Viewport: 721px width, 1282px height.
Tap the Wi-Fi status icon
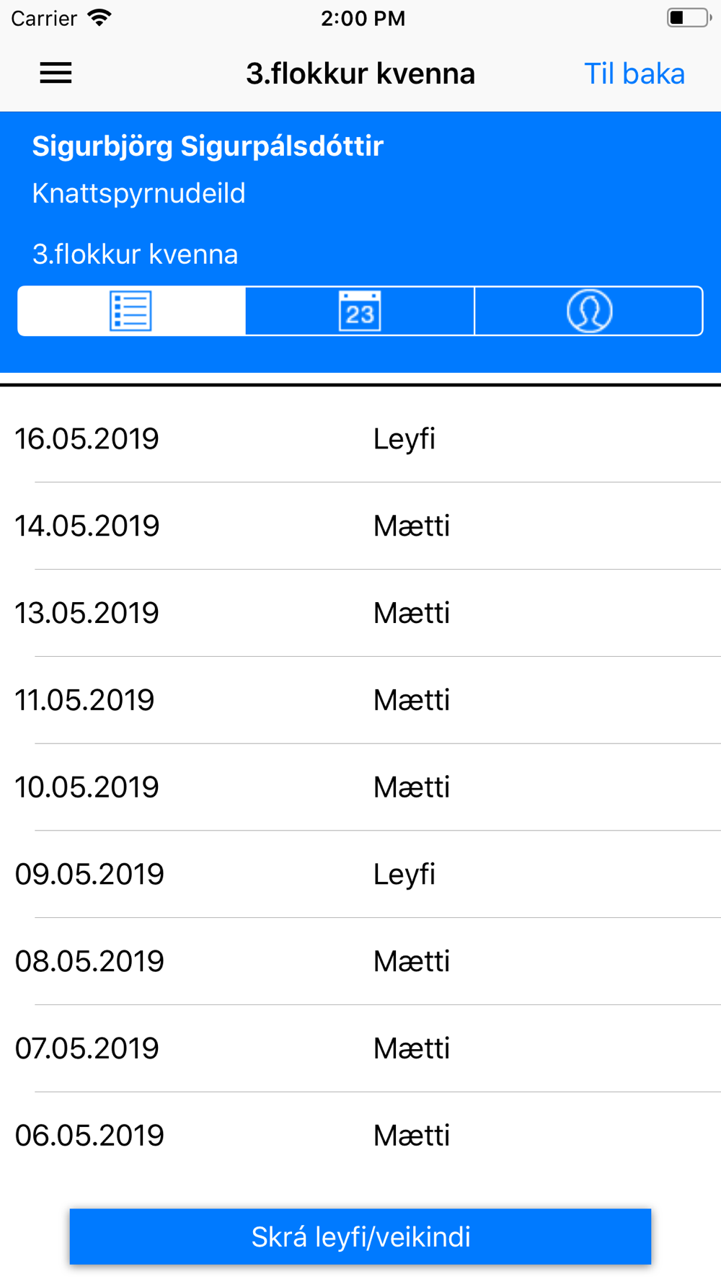point(99,18)
